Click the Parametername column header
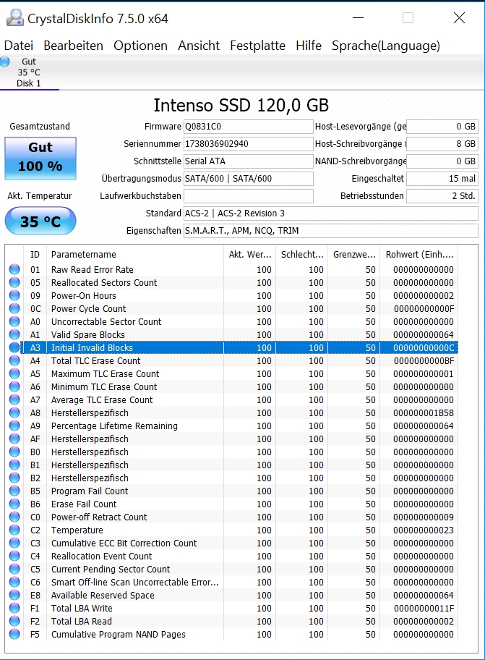485x660 pixels. 134,254
